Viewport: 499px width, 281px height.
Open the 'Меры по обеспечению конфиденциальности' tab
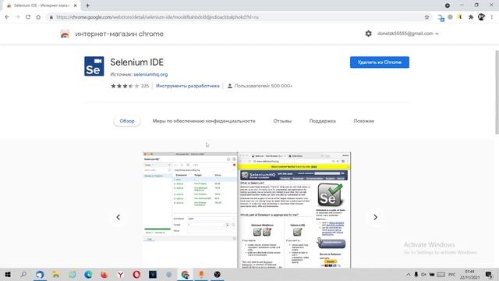[203, 121]
